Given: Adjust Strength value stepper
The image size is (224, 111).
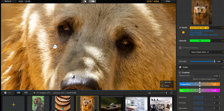Looking at the screenshot, I should pos(223,61).
